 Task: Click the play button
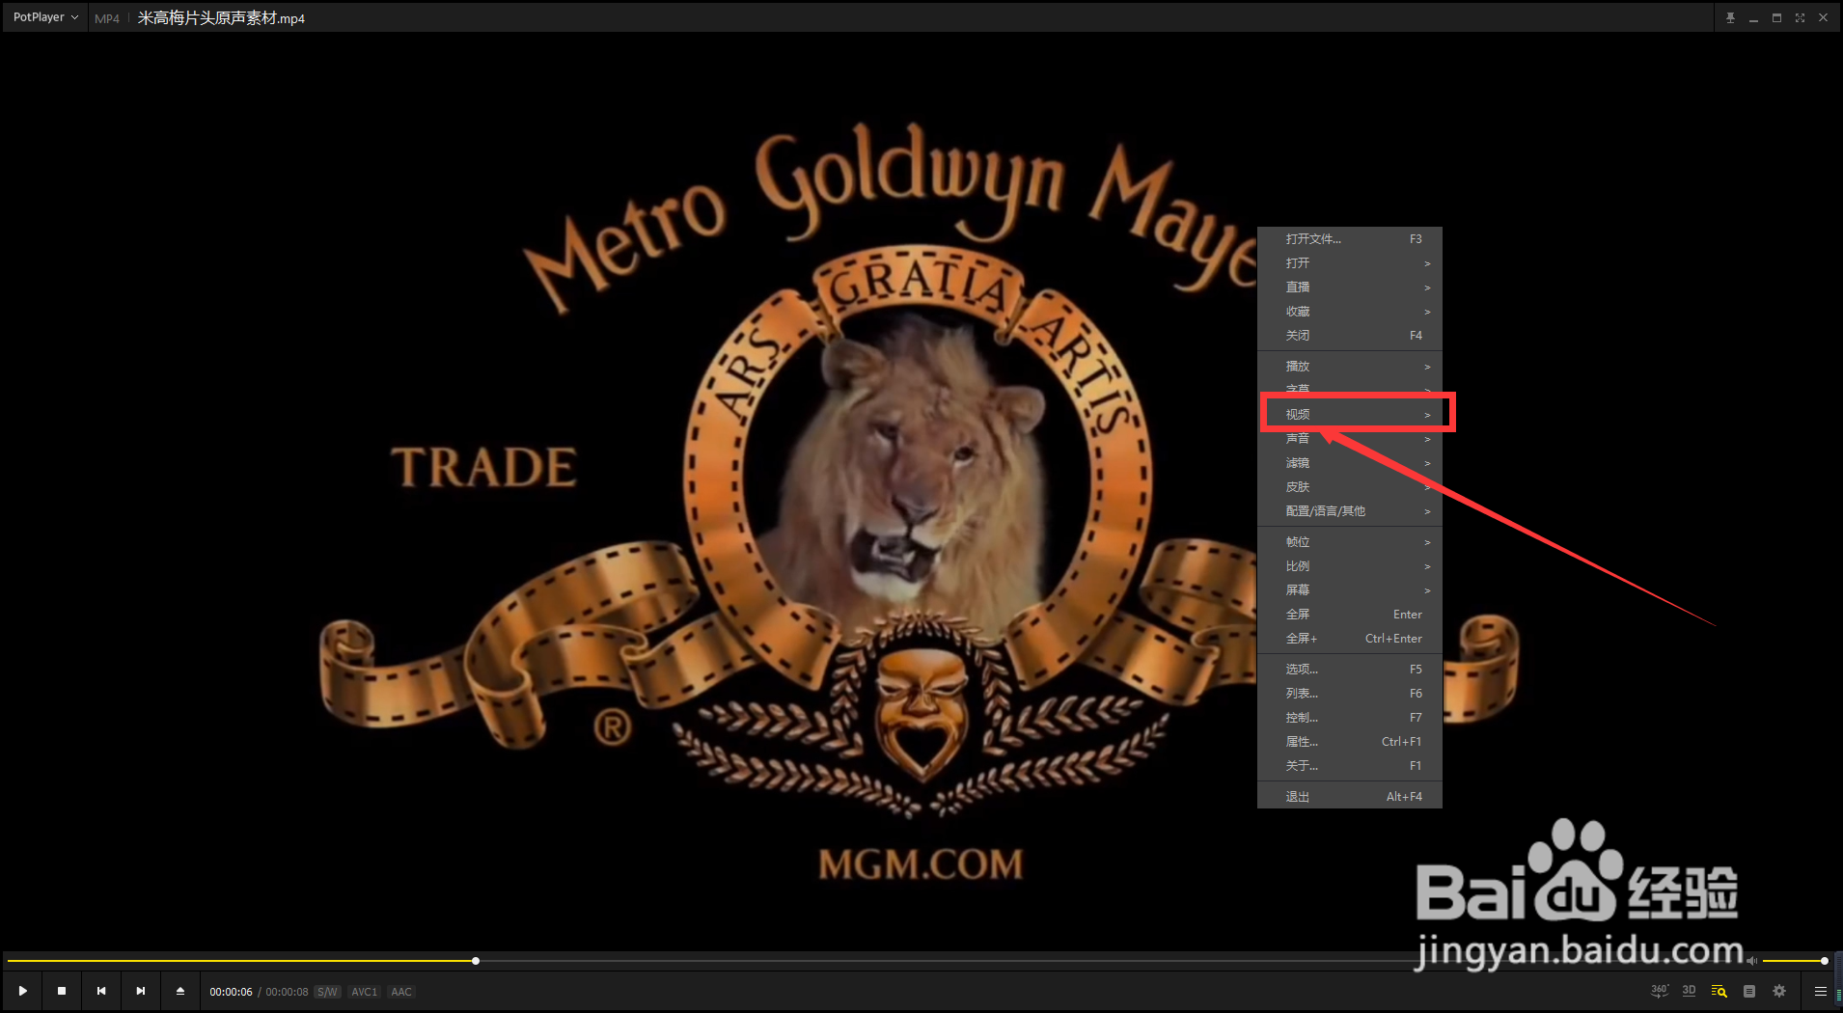[22, 991]
